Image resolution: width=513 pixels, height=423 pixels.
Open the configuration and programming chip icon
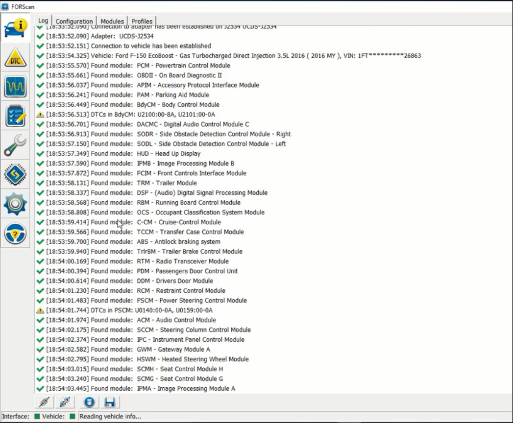(x=15, y=175)
